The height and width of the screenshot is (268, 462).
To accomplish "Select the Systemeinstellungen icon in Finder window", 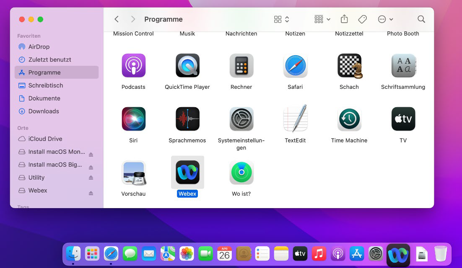I will [x=241, y=119].
